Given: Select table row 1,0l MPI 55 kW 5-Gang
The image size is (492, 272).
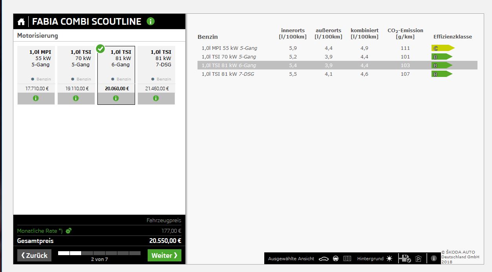Looking at the screenshot, I should tap(337, 48).
